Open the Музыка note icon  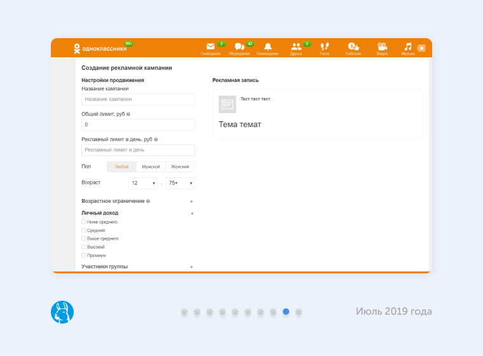coord(408,47)
